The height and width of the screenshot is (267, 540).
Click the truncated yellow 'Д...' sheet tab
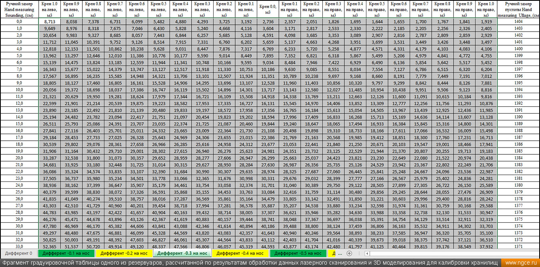pos(336,253)
